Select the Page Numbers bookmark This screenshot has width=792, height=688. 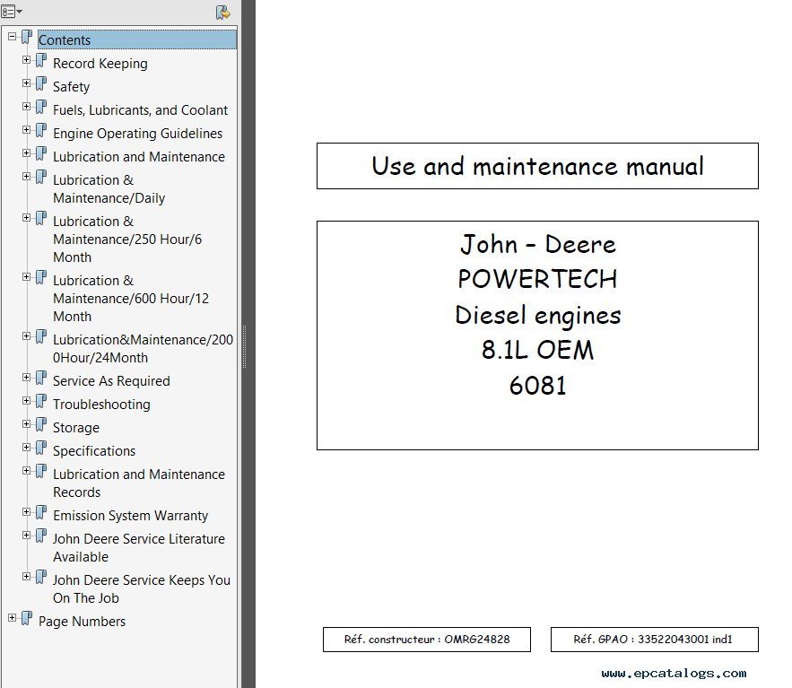tap(82, 622)
